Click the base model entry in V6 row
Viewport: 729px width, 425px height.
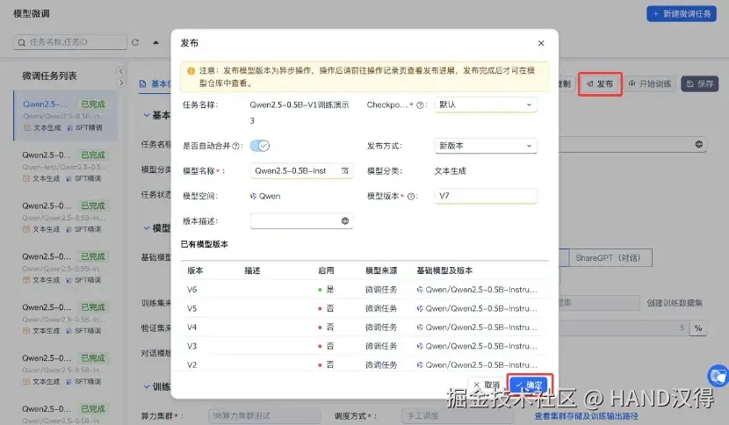click(477, 289)
